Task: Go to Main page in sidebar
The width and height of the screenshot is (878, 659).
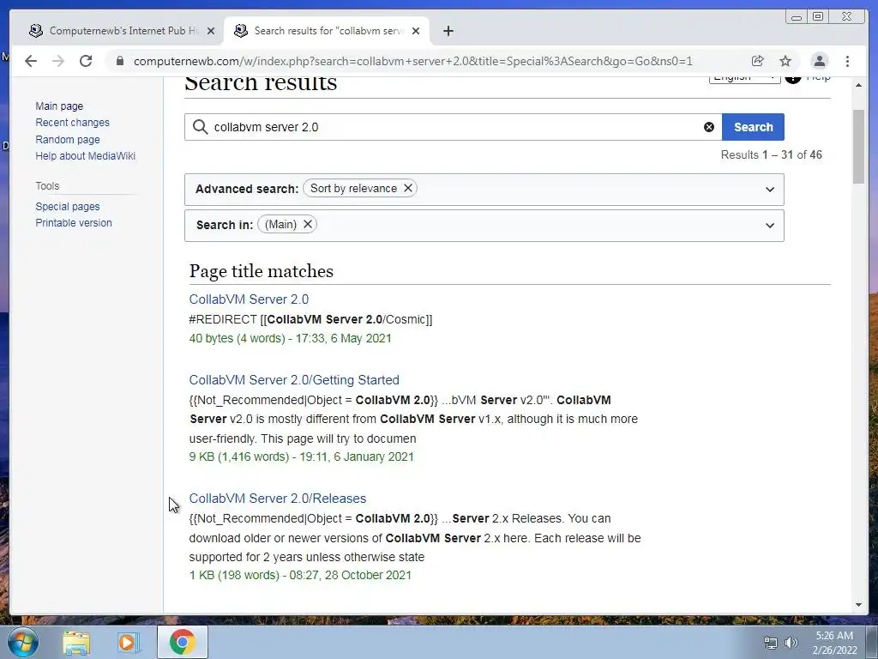Action: (x=59, y=106)
